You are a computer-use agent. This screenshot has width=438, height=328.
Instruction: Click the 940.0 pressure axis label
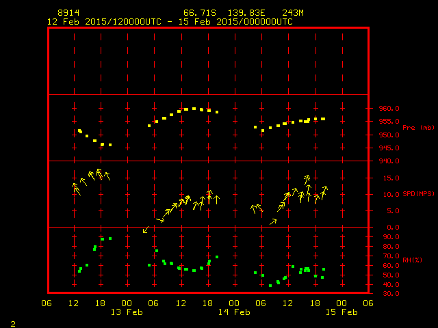(x=389, y=161)
